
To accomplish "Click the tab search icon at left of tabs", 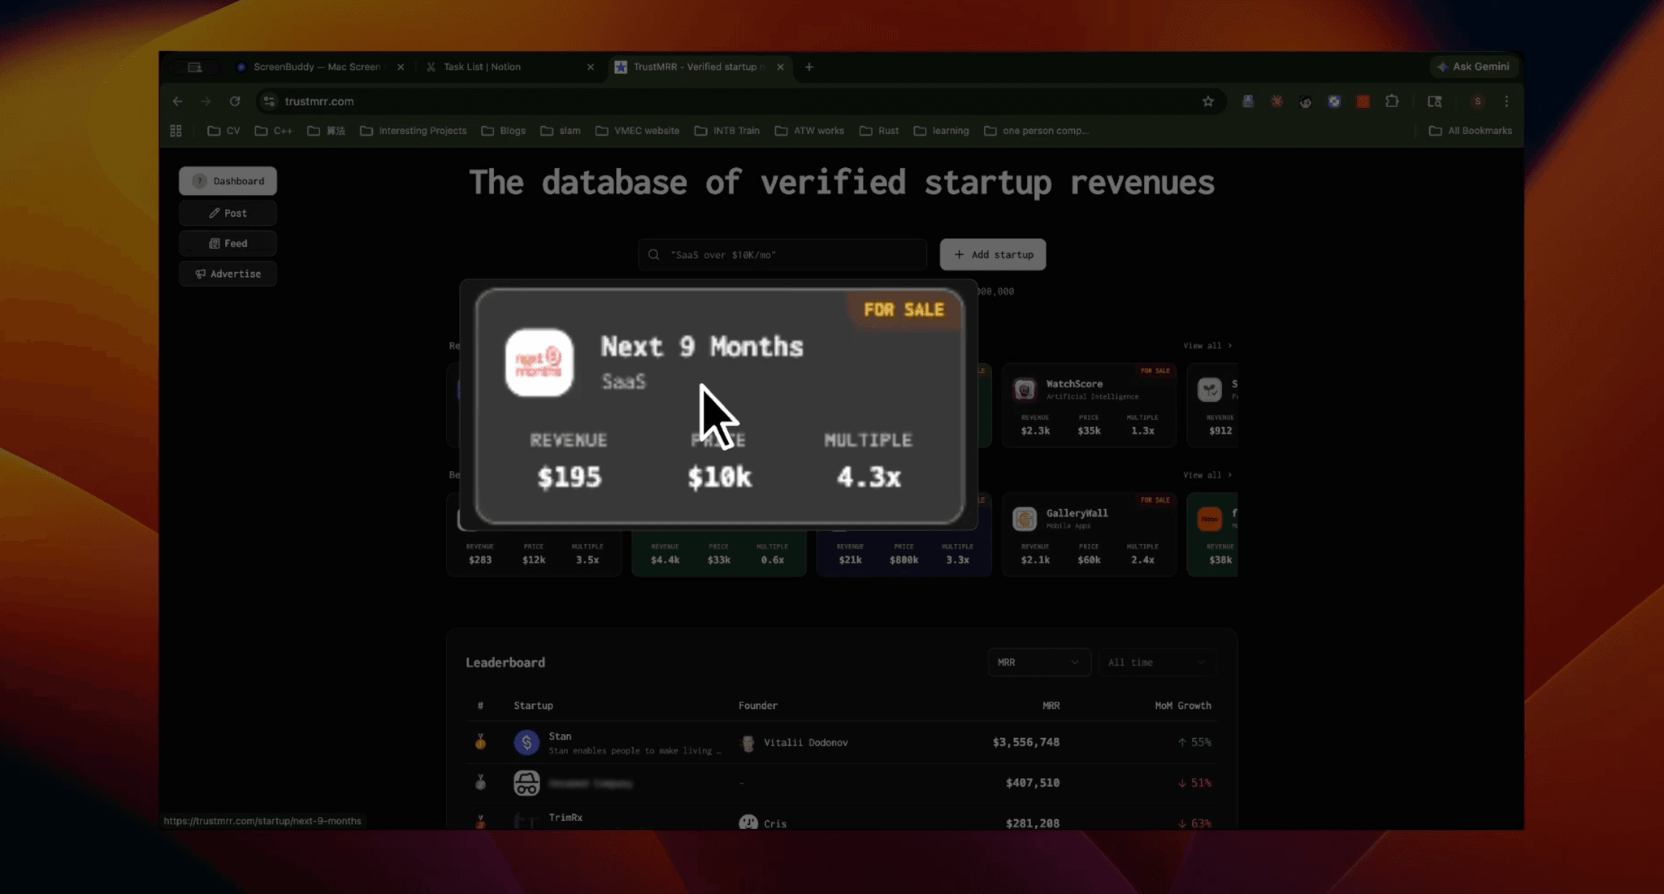I will coord(195,67).
